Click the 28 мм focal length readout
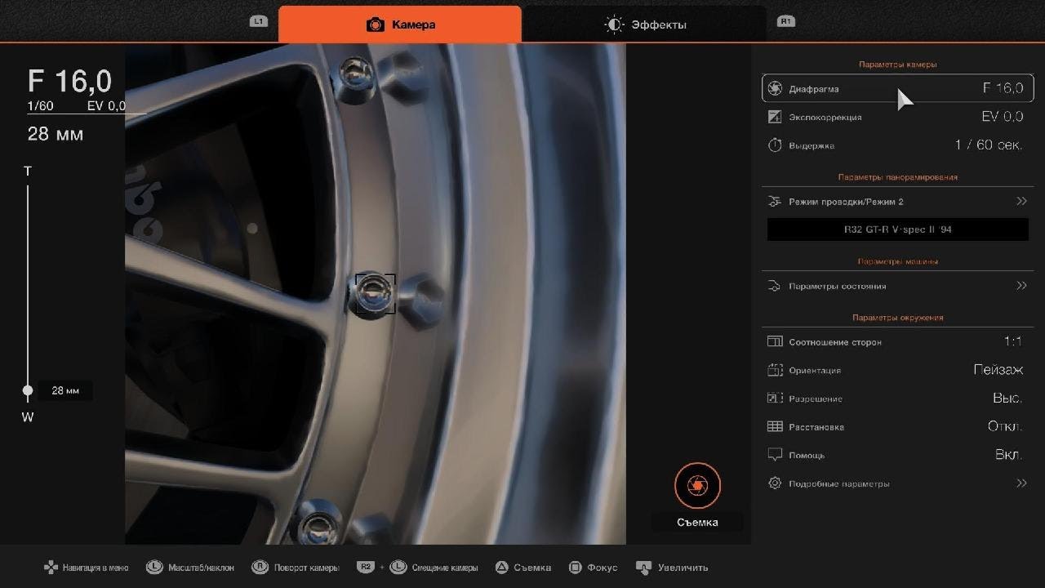Viewport: 1045px width, 588px height. [56, 134]
